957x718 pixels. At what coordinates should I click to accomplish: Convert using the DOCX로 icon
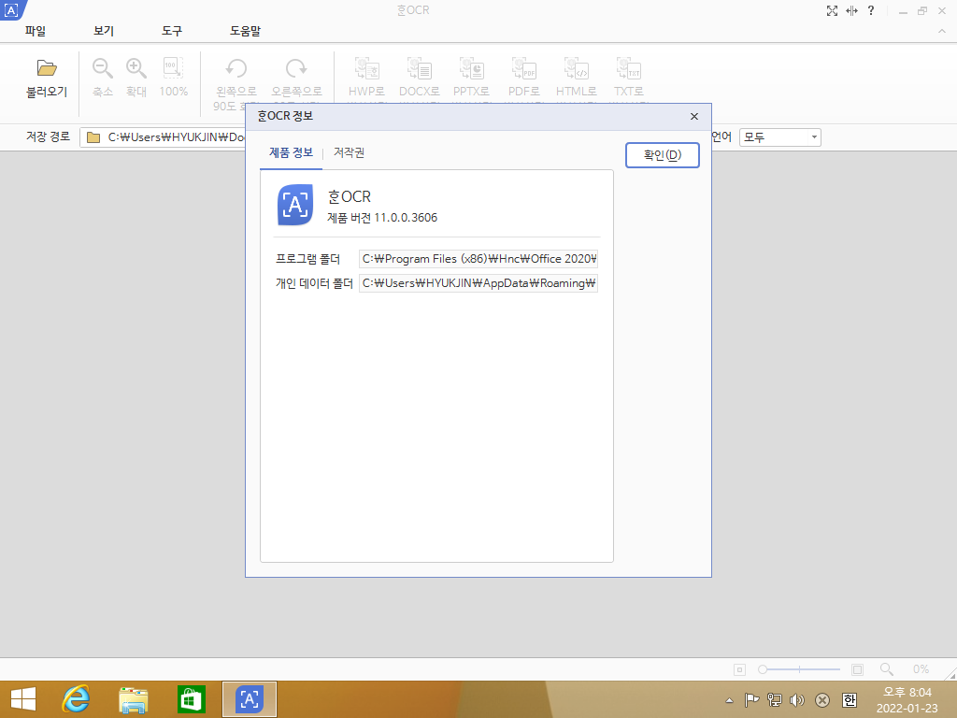[420, 68]
